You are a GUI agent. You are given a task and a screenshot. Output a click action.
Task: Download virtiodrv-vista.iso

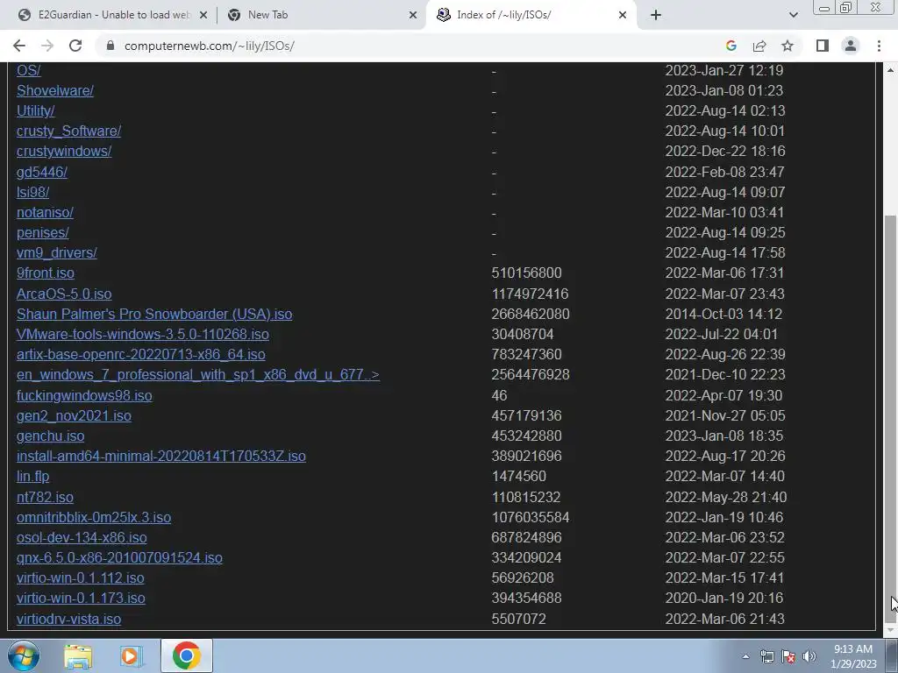[68, 620]
